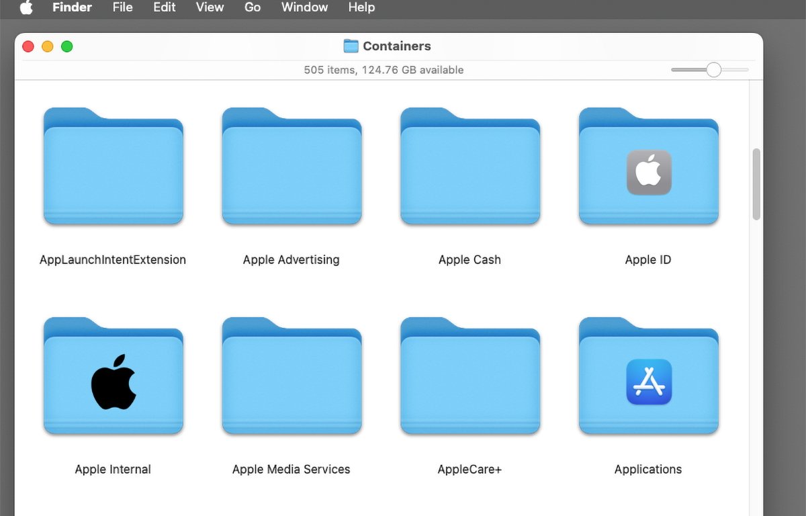
Task: Open the Applications folder icon
Action: coord(648,378)
